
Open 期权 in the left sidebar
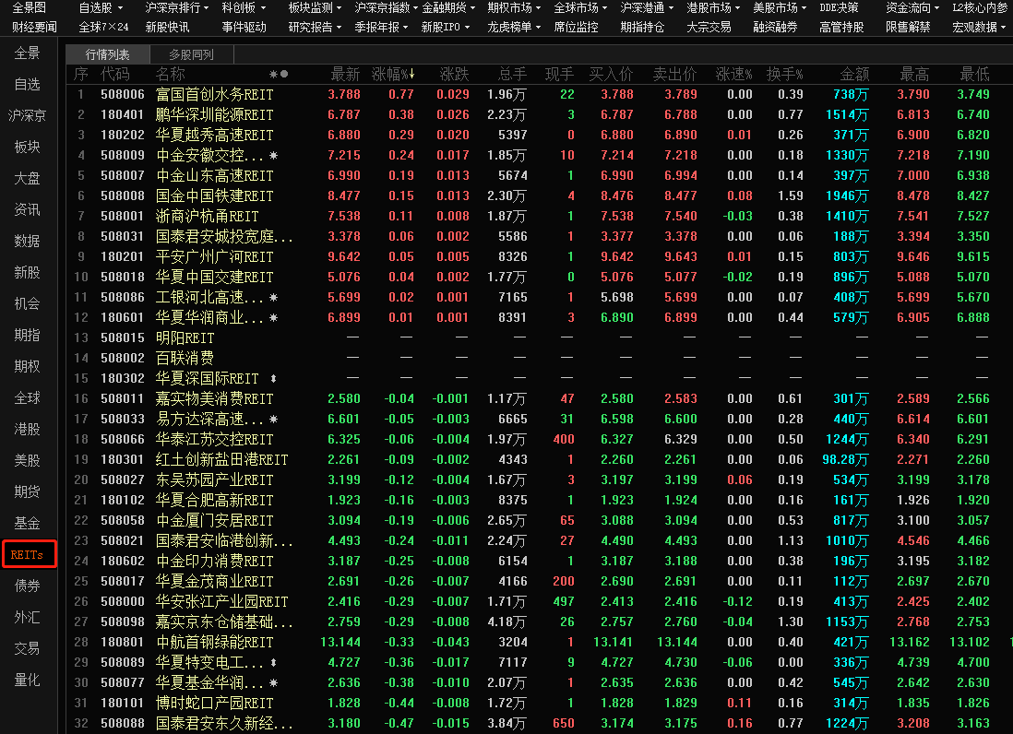(27, 367)
